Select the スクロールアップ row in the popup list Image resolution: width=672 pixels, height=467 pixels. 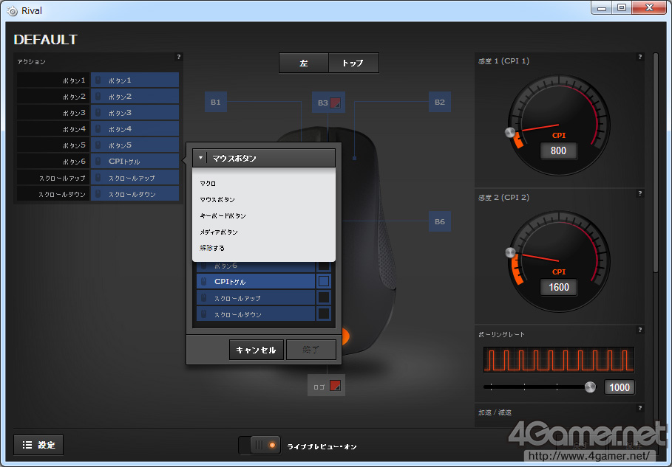(256, 297)
